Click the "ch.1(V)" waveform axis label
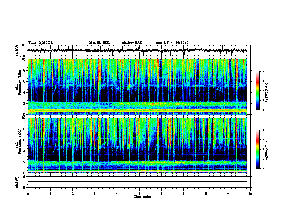This screenshot has height=217, width=282. [17, 50]
